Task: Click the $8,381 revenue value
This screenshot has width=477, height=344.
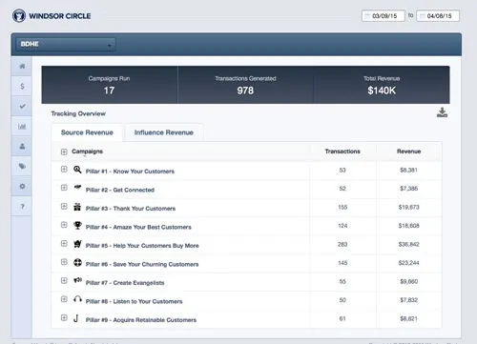Action: (x=408, y=170)
